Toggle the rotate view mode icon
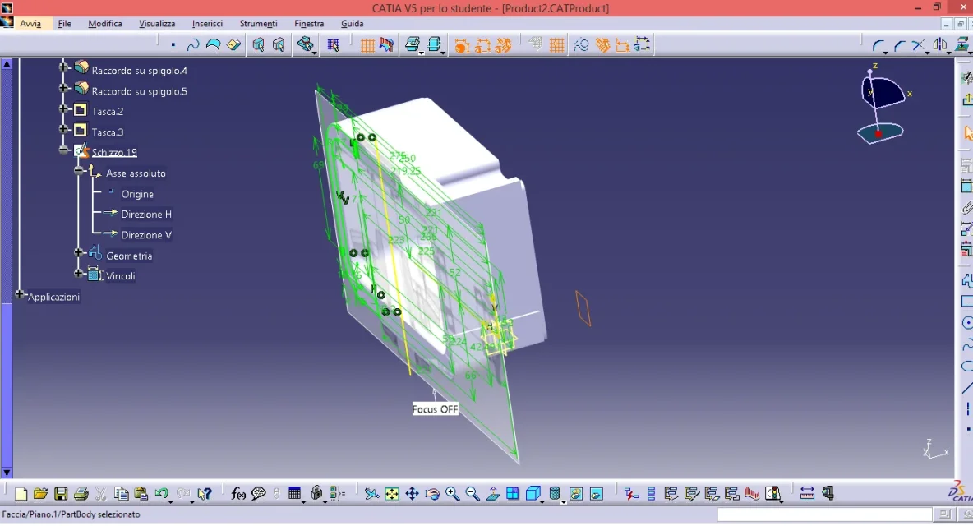Viewport: 973px width, 526px height. tap(432, 494)
